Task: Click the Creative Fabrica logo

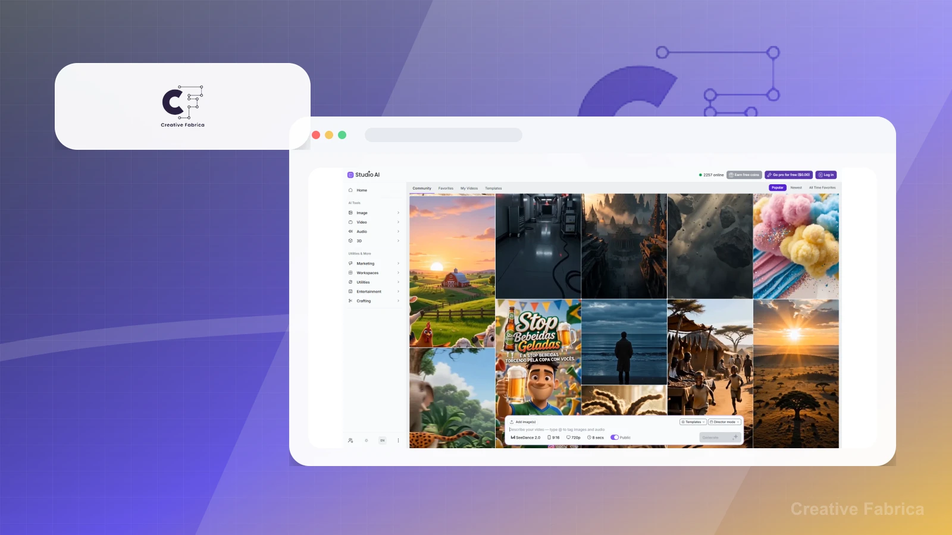Action: pos(183,106)
